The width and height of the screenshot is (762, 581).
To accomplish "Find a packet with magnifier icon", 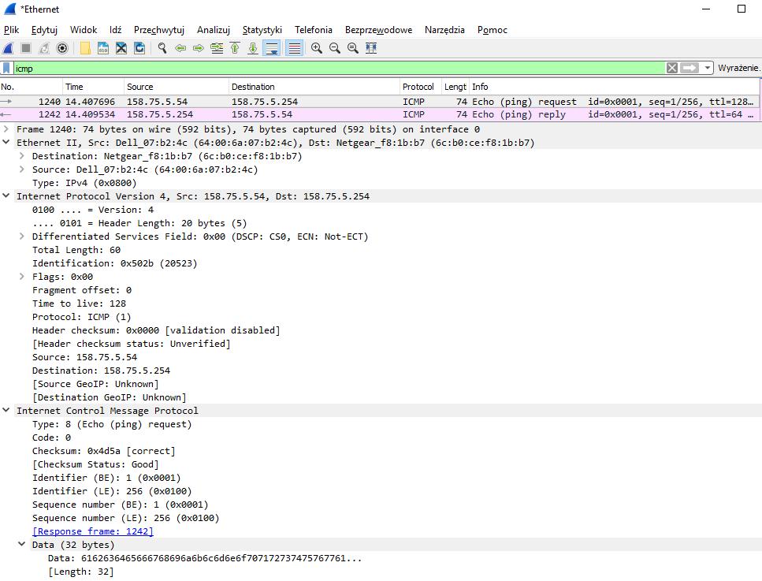I will pyautogui.click(x=162, y=48).
